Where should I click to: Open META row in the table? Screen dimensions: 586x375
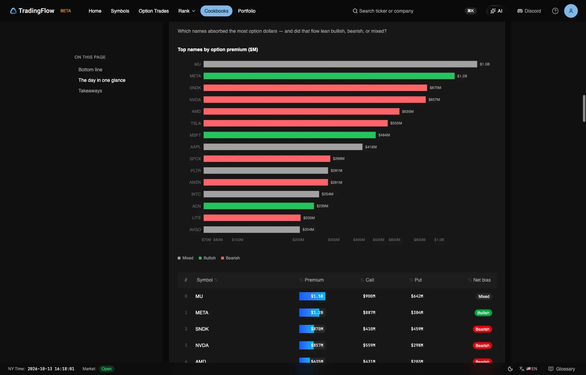[337, 313]
